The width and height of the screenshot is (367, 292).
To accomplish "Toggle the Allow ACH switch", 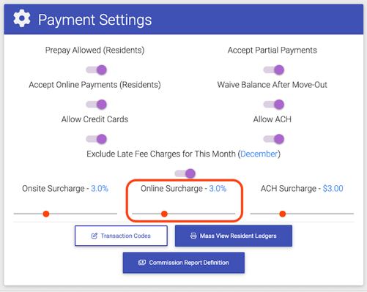I will click(x=274, y=139).
